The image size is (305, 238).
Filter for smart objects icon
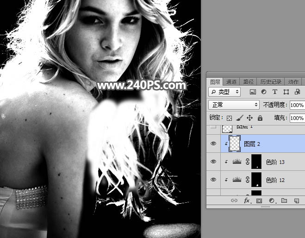[x=297, y=92]
